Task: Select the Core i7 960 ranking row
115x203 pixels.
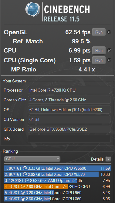Action: [x=57, y=193]
